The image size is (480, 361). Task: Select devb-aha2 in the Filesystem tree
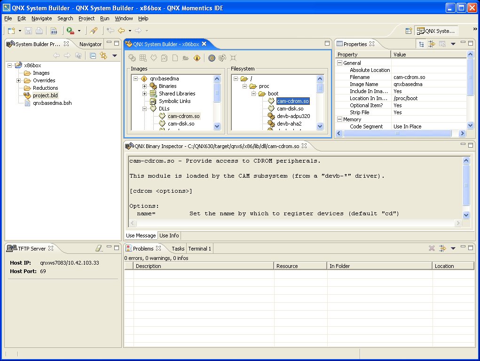click(289, 124)
